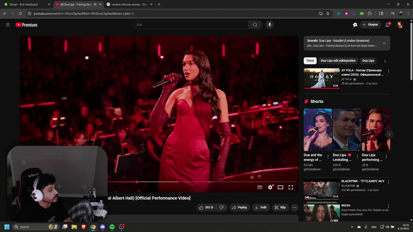The width and height of the screenshot is (413, 232).
Task: Click Oluştur create button
Action: pyautogui.click(x=370, y=24)
